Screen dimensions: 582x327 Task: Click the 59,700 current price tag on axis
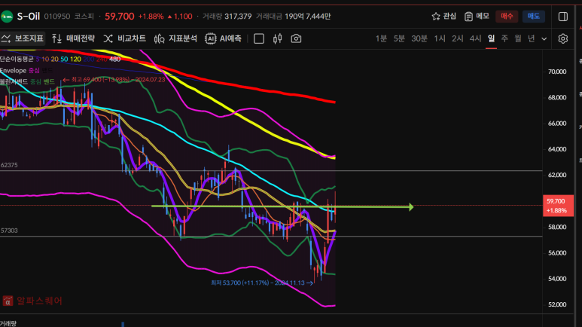tap(558, 206)
